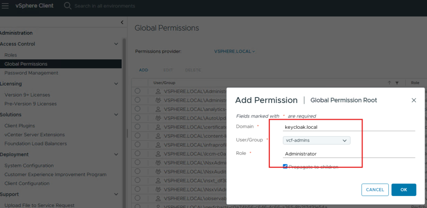Open Roles in the sidebar
The image size is (427, 208).
point(10,55)
